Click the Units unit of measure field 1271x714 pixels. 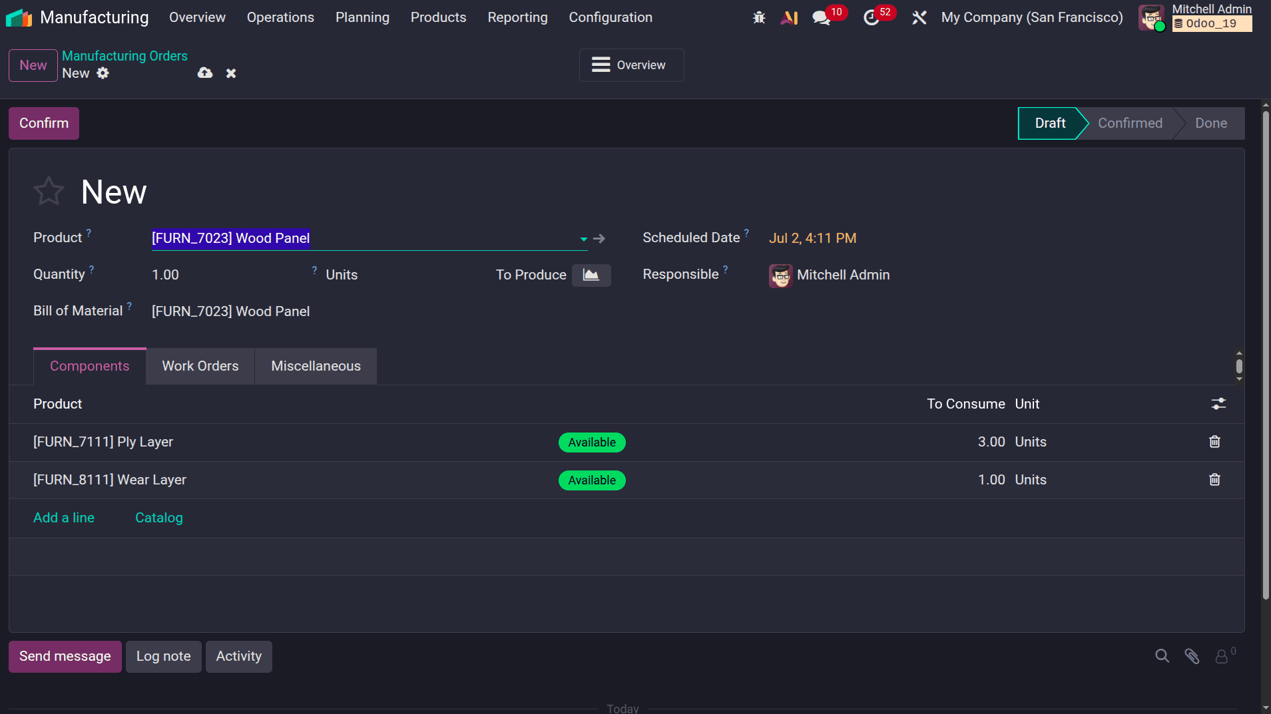click(342, 275)
